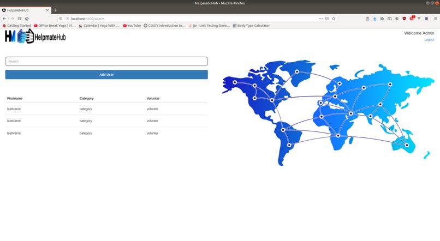Save page to Pocket
440x241 pixels.
click(x=327, y=19)
